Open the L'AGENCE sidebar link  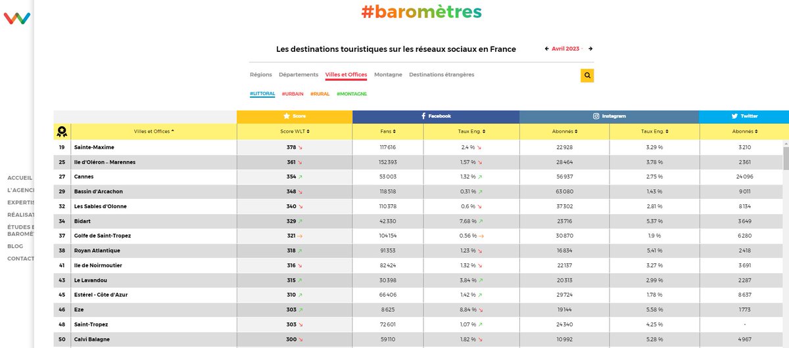(x=20, y=190)
